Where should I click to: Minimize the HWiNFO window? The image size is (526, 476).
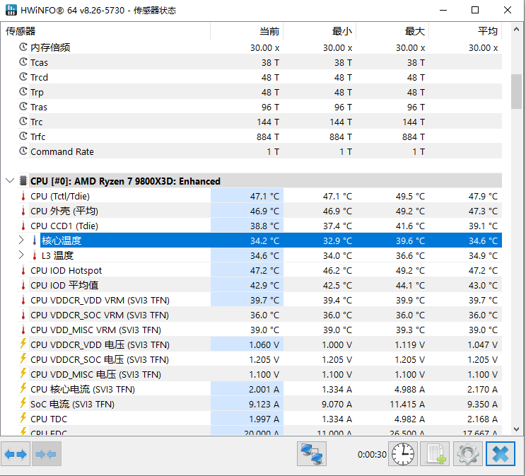tap(443, 10)
